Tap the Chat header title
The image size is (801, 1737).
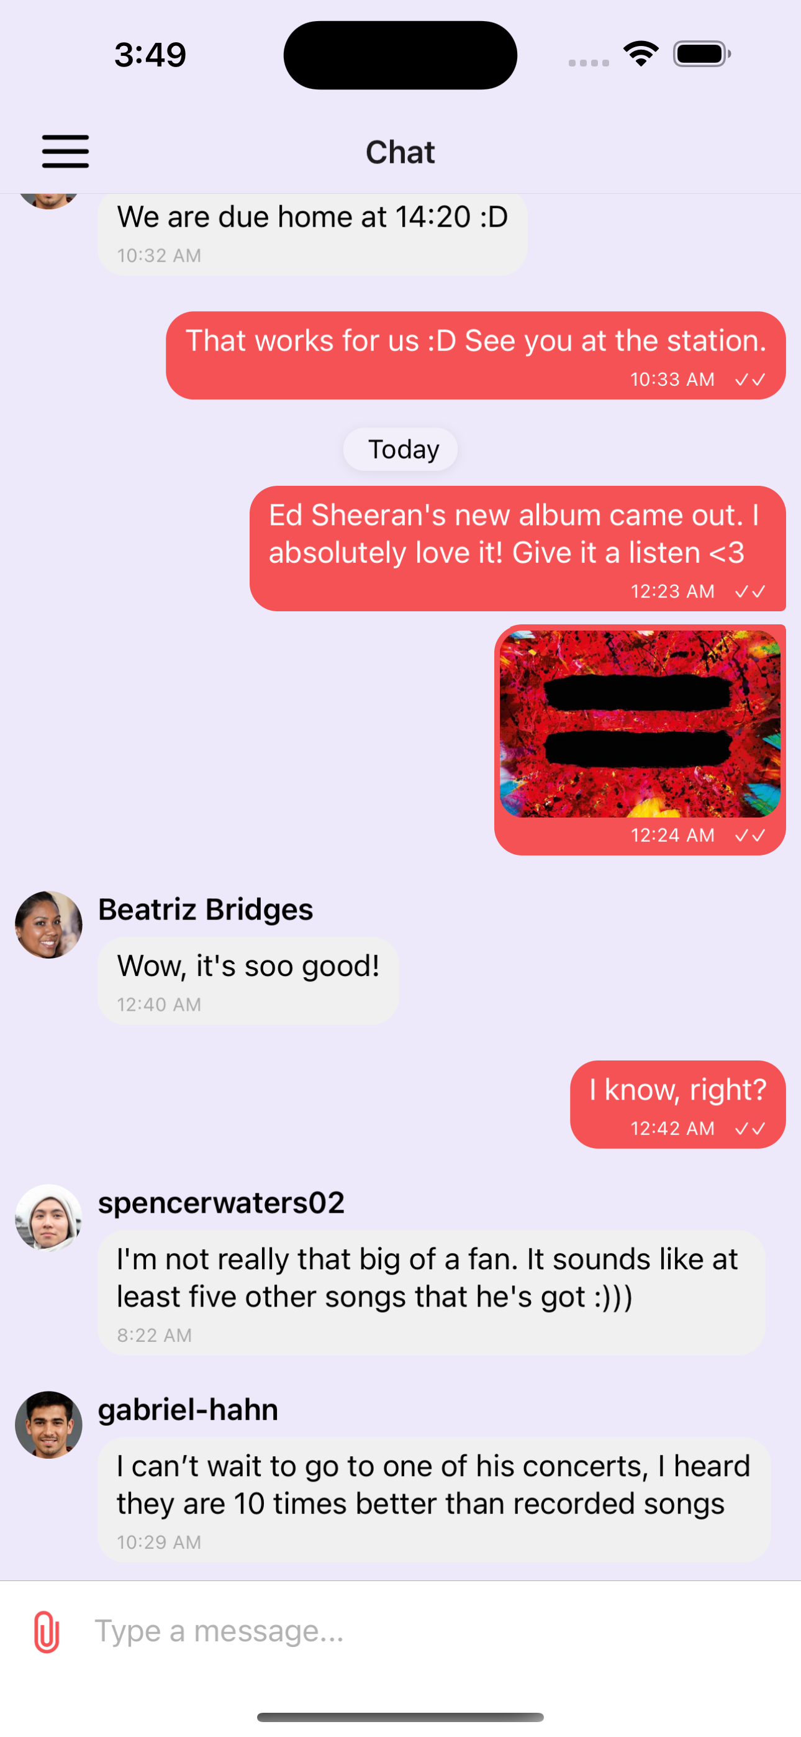click(400, 152)
